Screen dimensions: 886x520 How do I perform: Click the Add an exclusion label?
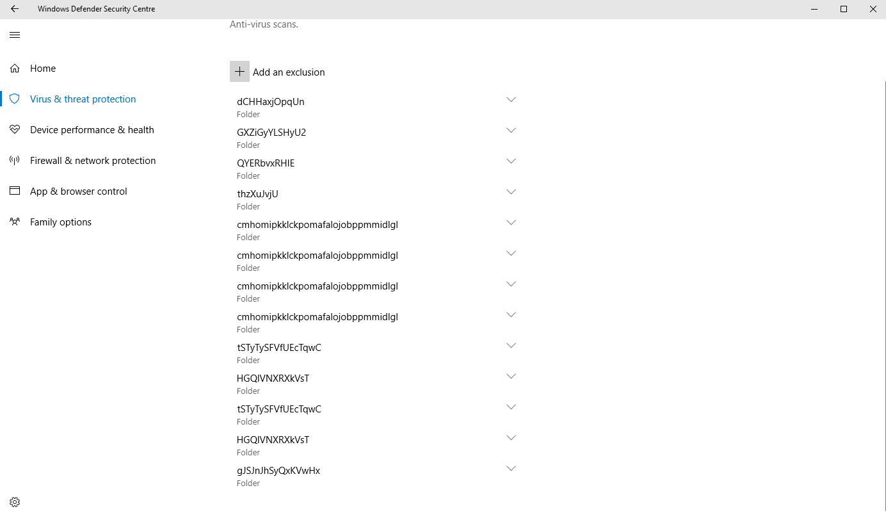(x=289, y=72)
